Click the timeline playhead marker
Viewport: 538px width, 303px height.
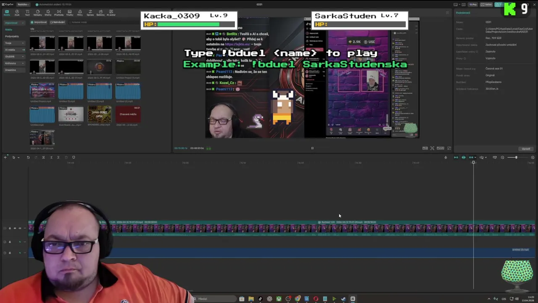(473, 162)
